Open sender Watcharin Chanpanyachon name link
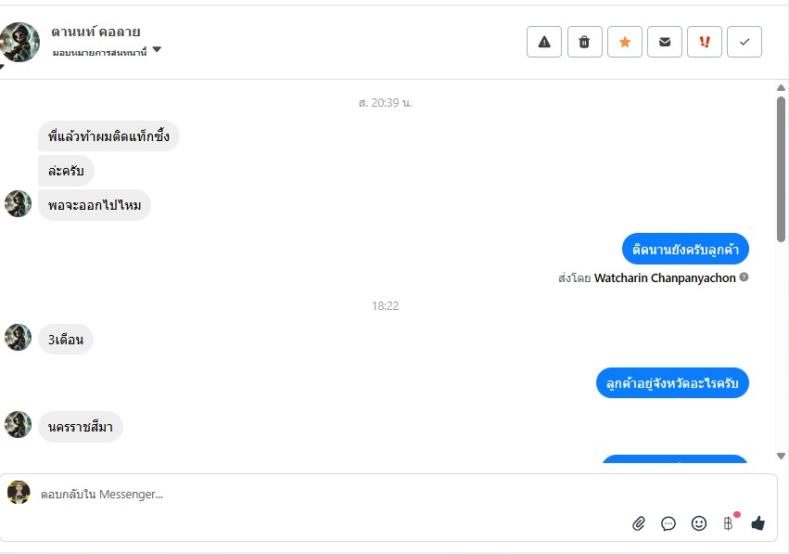This screenshot has height=554, width=789. coord(665,278)
